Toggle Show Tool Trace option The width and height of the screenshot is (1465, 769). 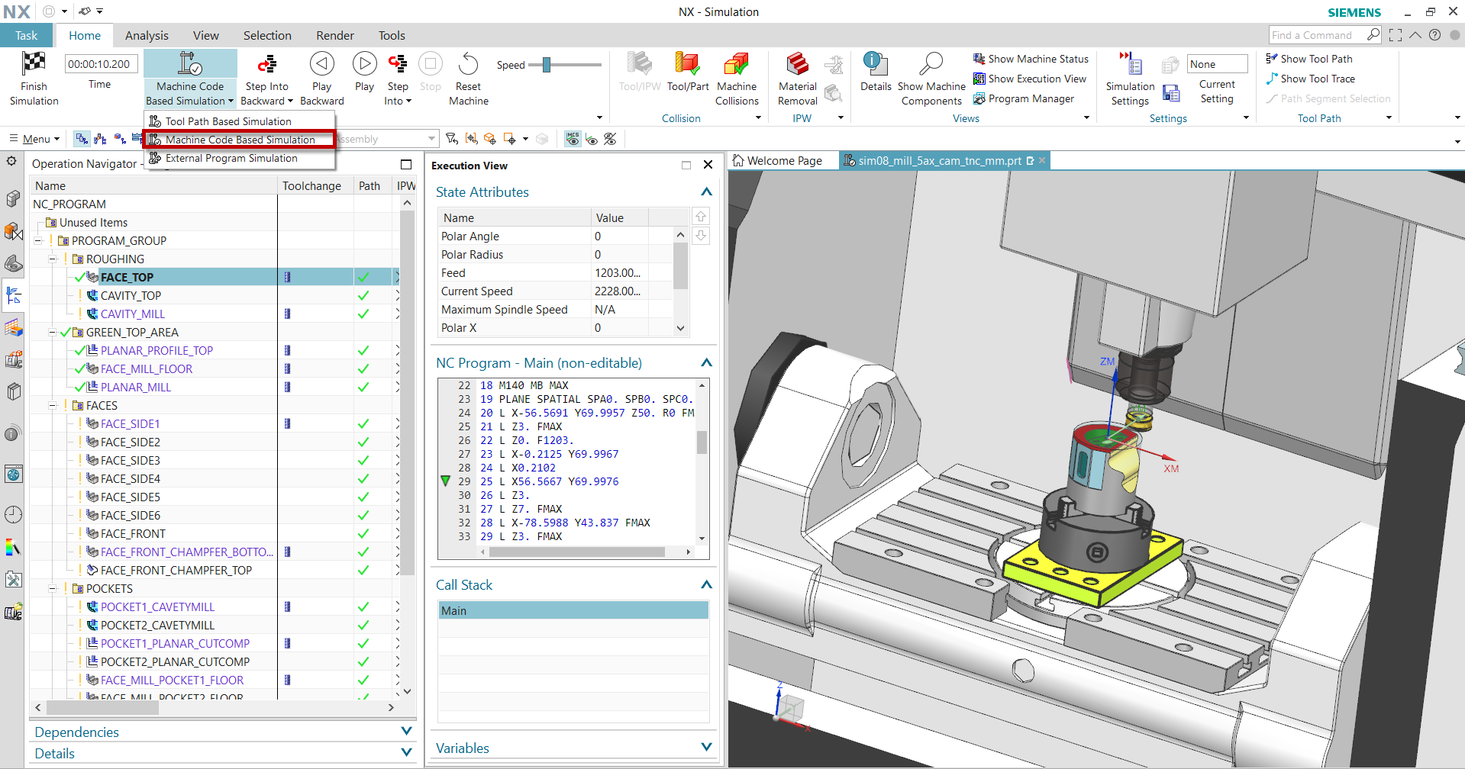[1317, 79]
